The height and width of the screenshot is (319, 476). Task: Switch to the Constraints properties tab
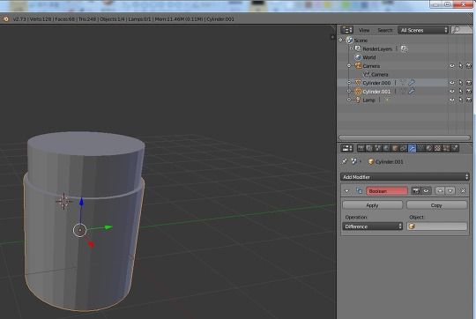[403, 148]
